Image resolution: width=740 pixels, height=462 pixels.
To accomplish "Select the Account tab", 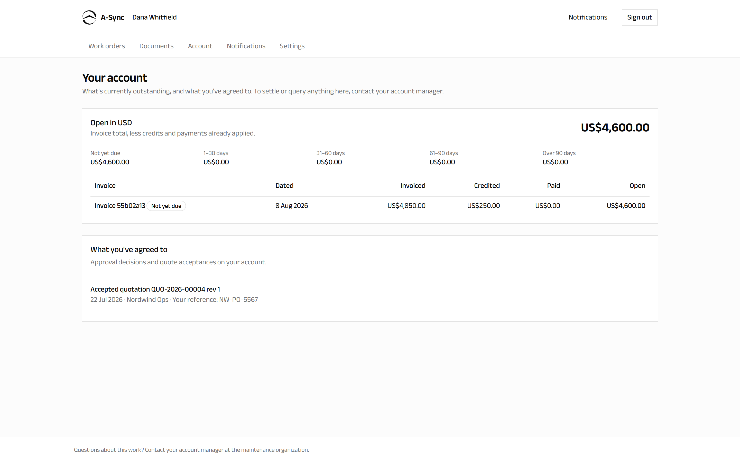I will (200, 46).
